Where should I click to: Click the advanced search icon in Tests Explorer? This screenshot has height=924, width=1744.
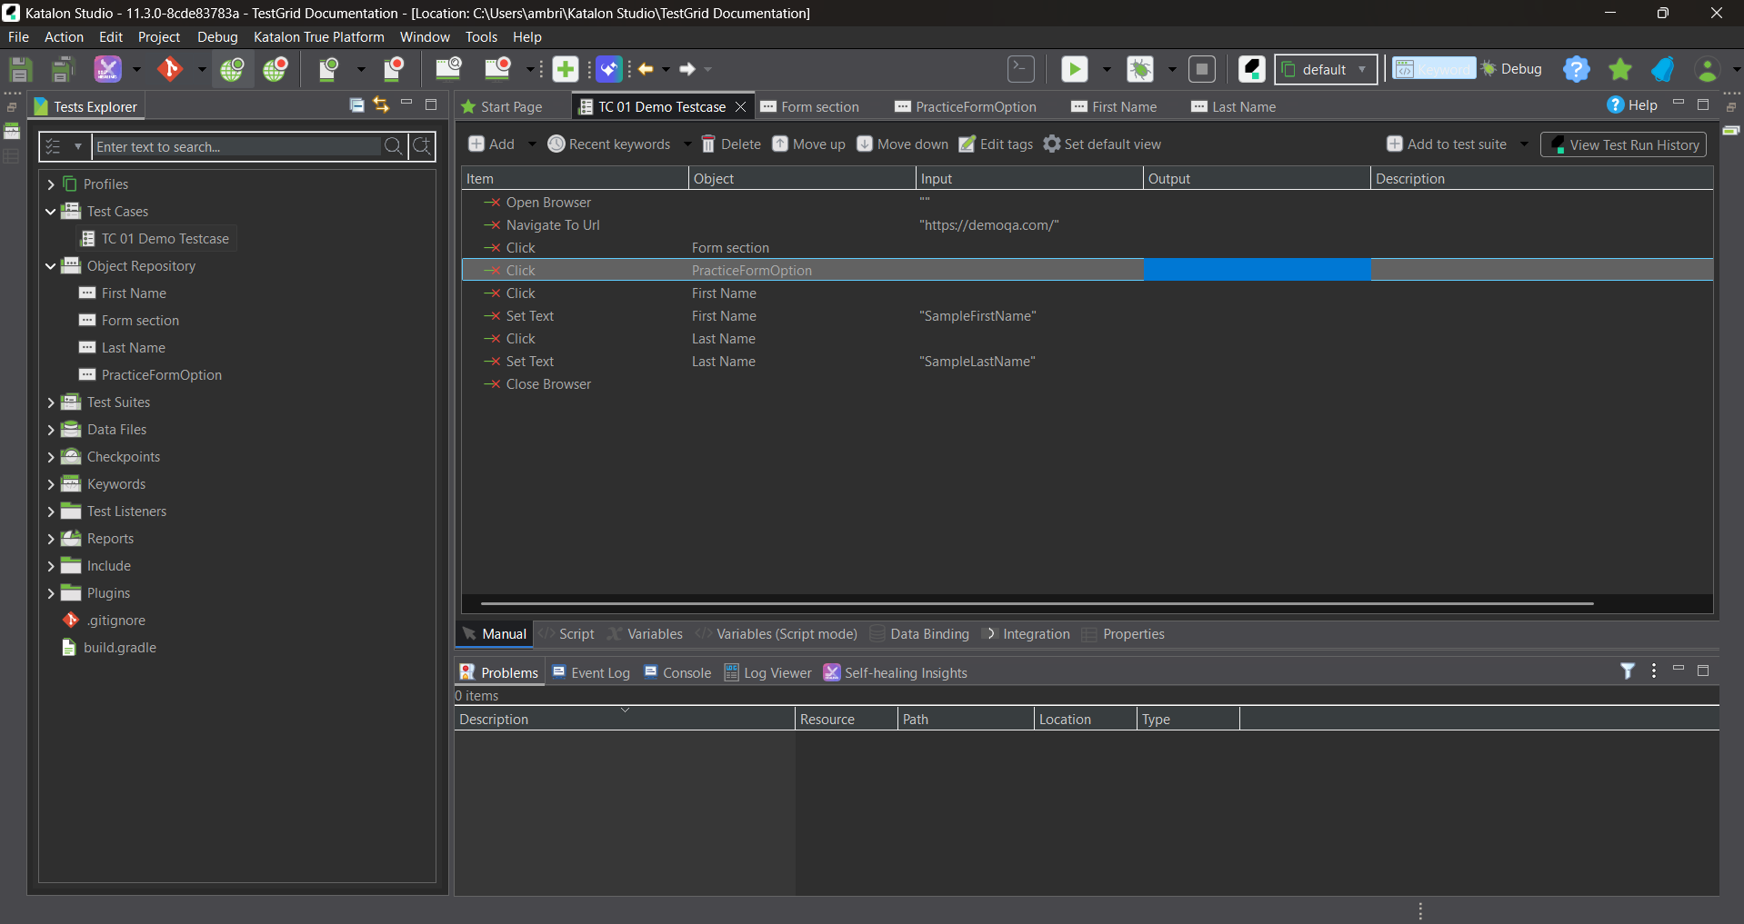click(423, 146)
